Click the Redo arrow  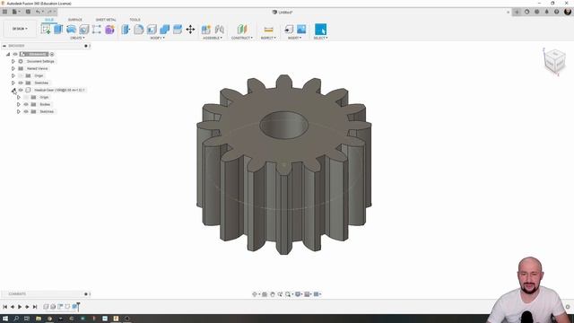(50, 12)
